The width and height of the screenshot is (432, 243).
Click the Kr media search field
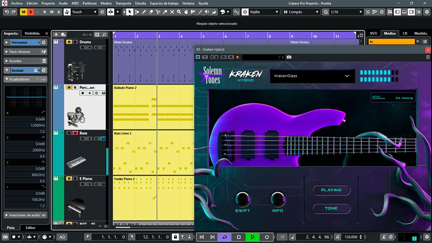coord(391,42)
